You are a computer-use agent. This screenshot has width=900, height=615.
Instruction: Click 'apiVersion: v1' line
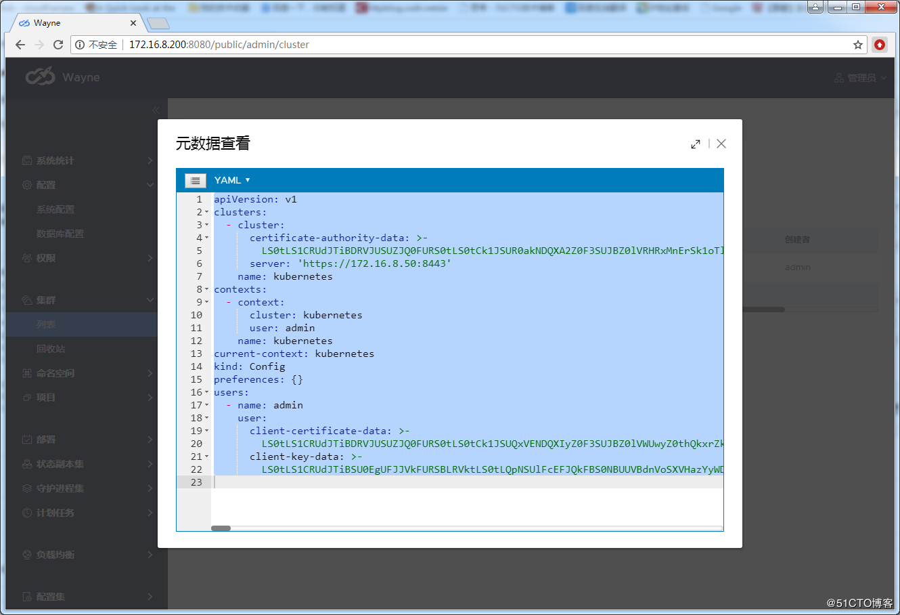tap(255, 199)
